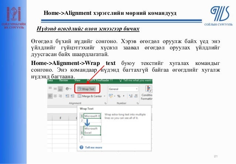
Task: Click the Wrap Text tooltip title
Action: (x=87, y=109)
